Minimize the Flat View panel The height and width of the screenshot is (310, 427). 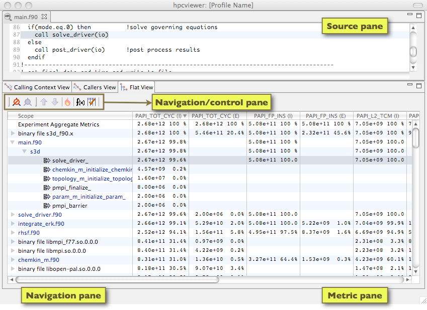point(410,84)
